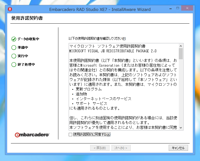Image resolution: width=200 pixels, height=161 pixels.
Task: Click the にも適用されるものとします line
Action: pyautogui.click(x=95, y=108)
